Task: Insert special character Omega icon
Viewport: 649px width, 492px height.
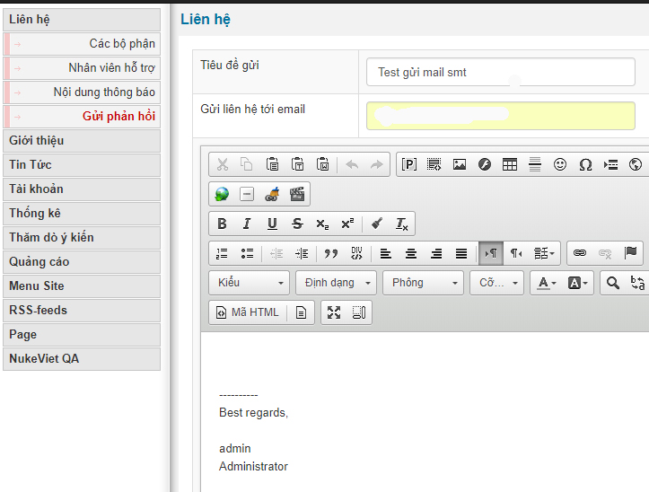Action: (585, 164)
